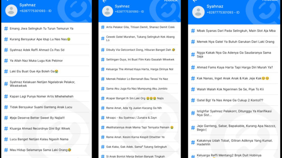This screenshot has height=158, width=282.
Task: Select tag 'Emang Jiwa Selingkuh Tu Turun Temurun Ya'
Action: click(42, 28)
